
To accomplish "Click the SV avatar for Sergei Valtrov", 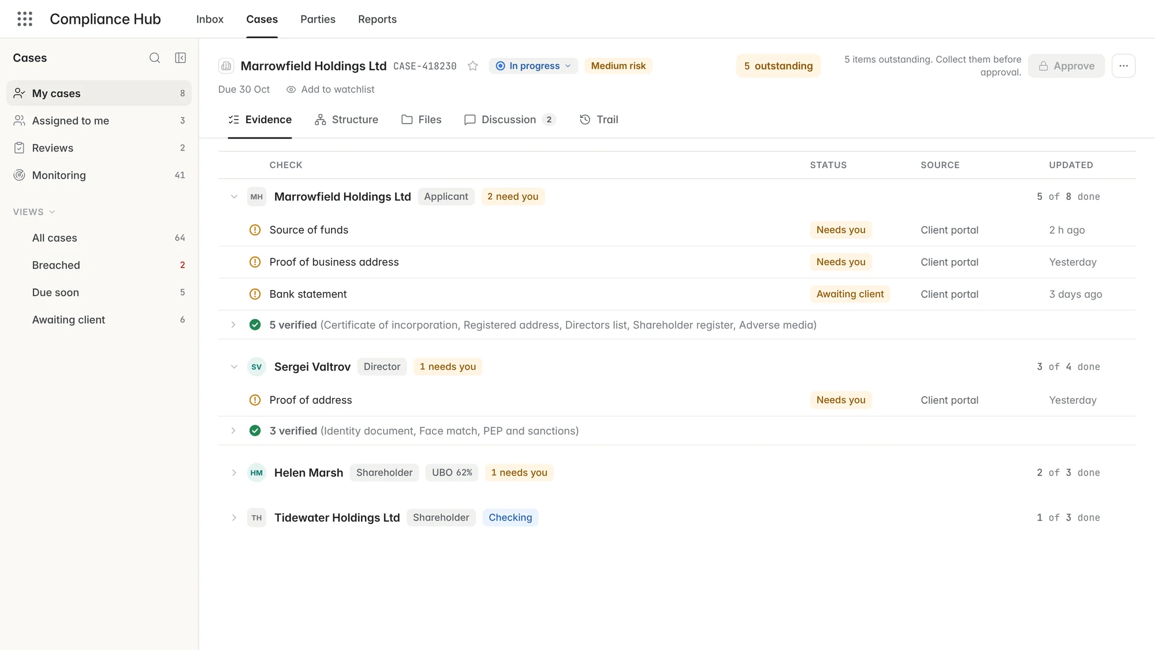I will (256, 367).
